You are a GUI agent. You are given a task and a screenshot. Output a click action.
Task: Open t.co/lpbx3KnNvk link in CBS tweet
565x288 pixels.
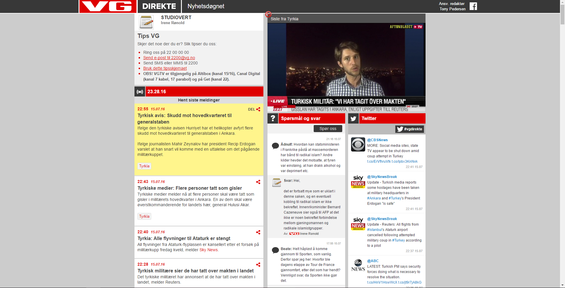tap(405, 162)
